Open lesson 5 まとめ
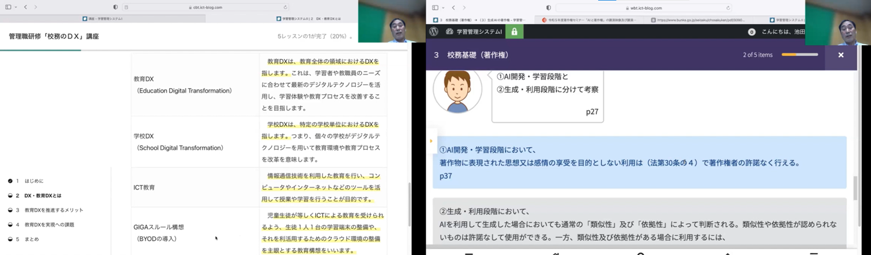Viewport: 871px width, 255px height. tap(31, 239)
